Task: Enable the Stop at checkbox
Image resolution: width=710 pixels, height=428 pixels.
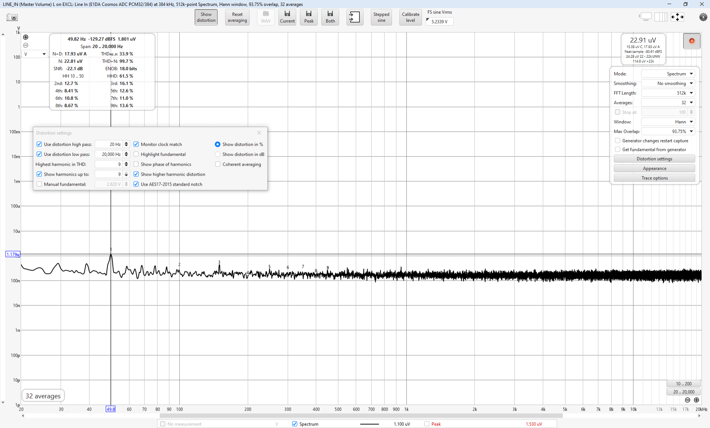Action: [x=617, y=112]
